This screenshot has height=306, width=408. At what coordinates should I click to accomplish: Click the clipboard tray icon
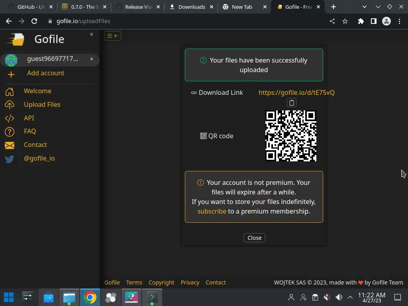tap(315, 297)
